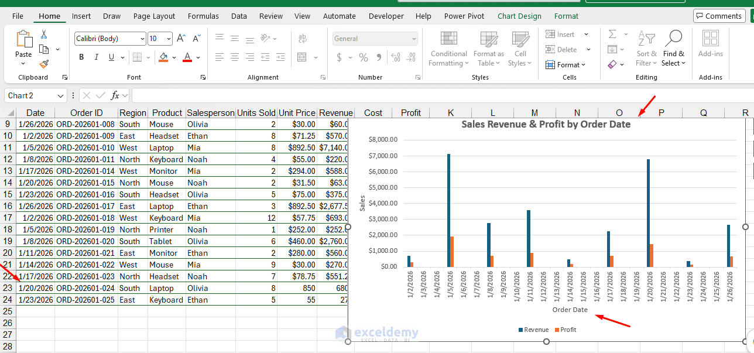754x353 pixels.
Task: Switch to the Page Layout tab
Action: pyautogui.click(x=154, y=16)
